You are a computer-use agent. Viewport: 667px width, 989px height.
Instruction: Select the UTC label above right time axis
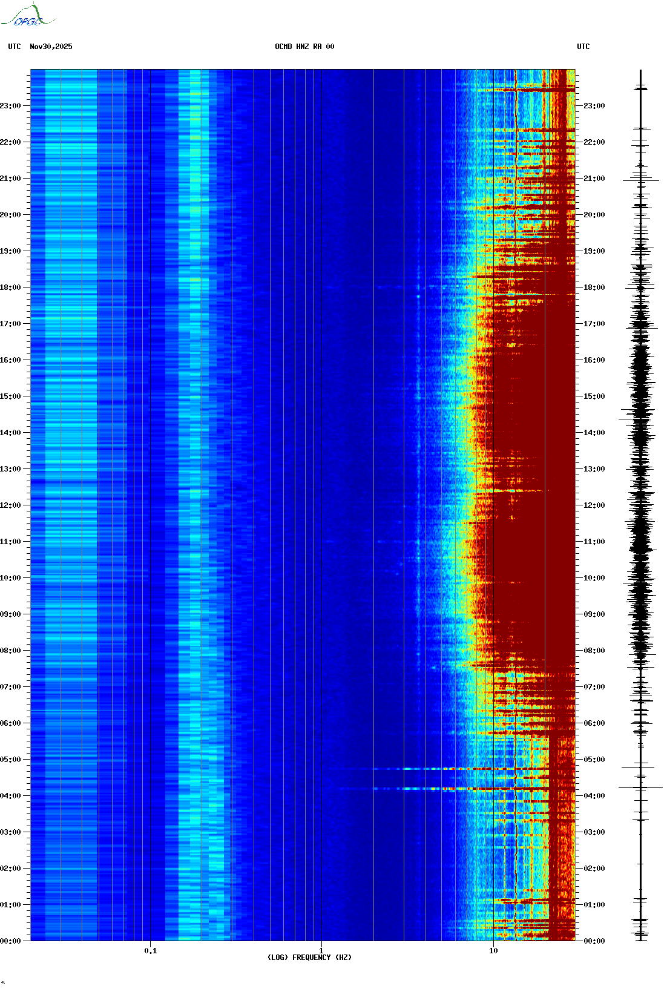583,47
